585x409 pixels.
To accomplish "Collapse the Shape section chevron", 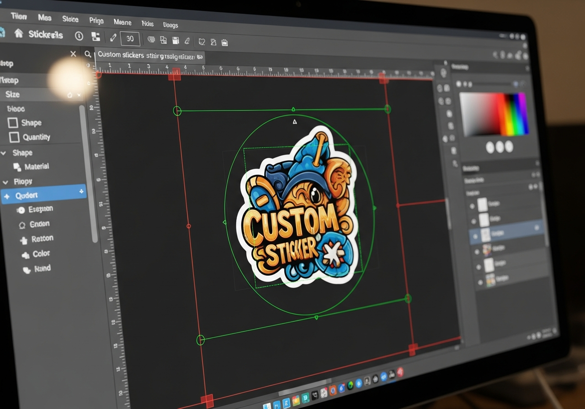I will (x=4, y=153).
